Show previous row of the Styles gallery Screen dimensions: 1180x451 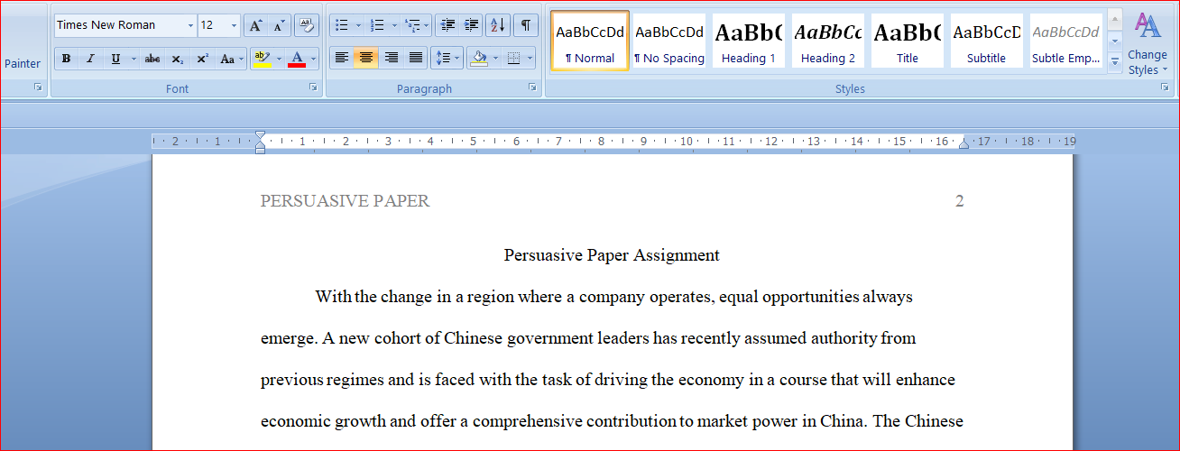(x=1115, y=19)
